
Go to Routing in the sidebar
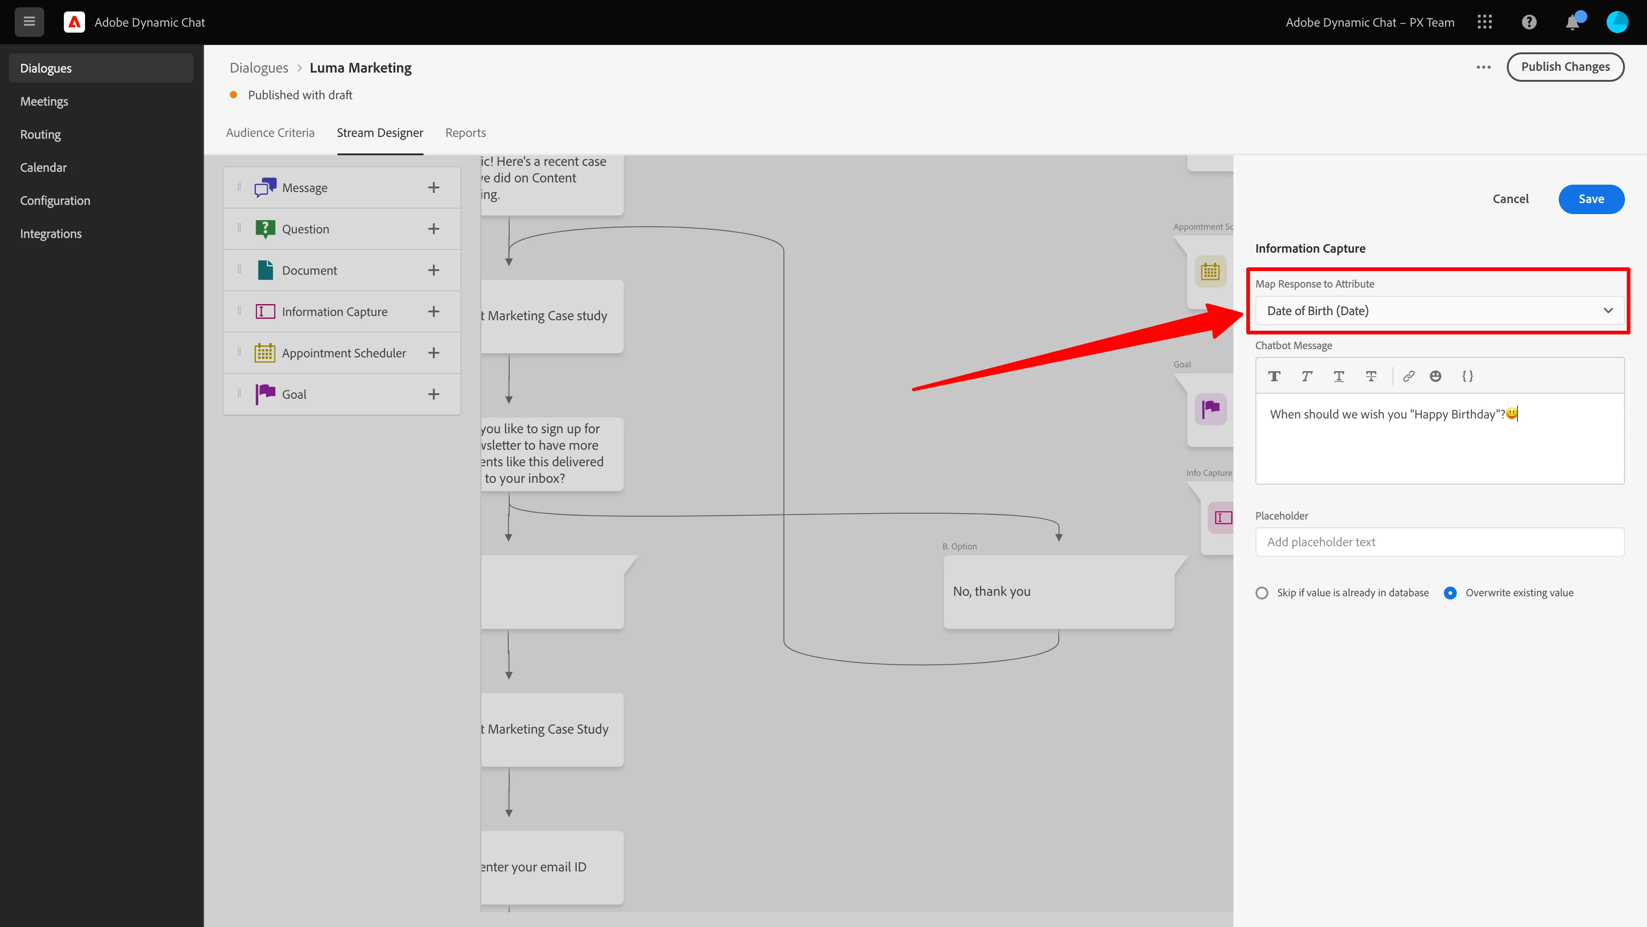pyautogui.click(x=40, y=134)
